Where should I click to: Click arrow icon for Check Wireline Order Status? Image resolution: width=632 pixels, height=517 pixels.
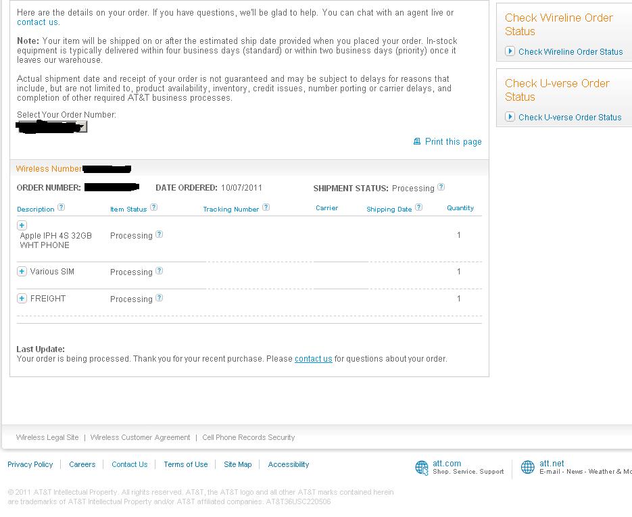coord(510,51)
